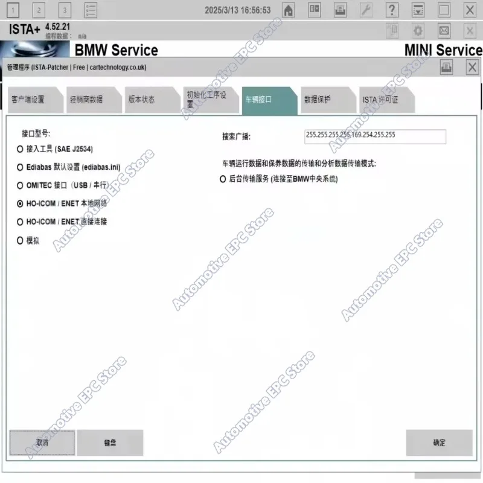
Task: Click the 搜索广播 broadcast address field
Action: coord(375,136)
